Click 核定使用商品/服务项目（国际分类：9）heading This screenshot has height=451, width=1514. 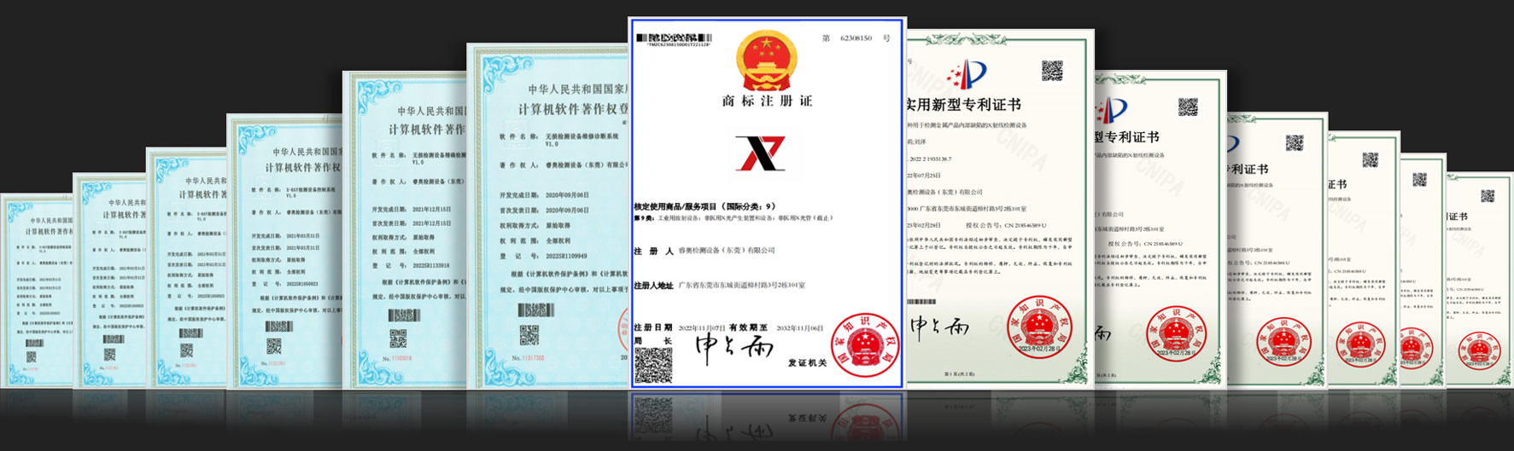click(704, 206)
